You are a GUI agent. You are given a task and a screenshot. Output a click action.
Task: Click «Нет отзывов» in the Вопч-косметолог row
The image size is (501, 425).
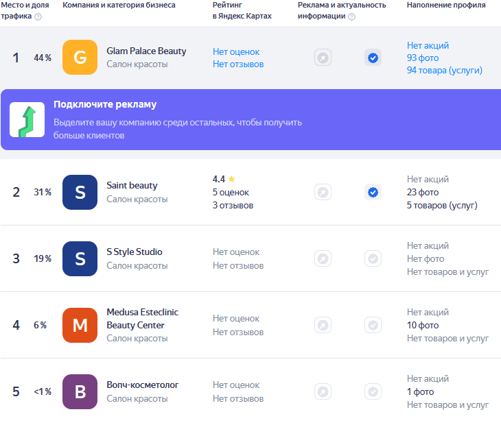tap(238, 398)
